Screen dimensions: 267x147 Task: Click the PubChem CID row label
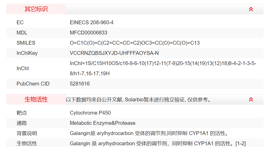click(x=33, y=84)
